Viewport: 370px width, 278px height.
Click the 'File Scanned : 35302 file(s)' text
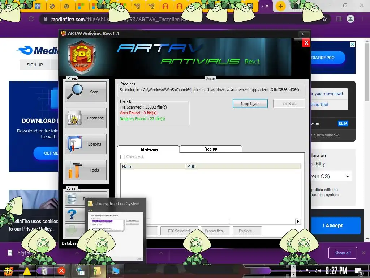click(143, 107)
